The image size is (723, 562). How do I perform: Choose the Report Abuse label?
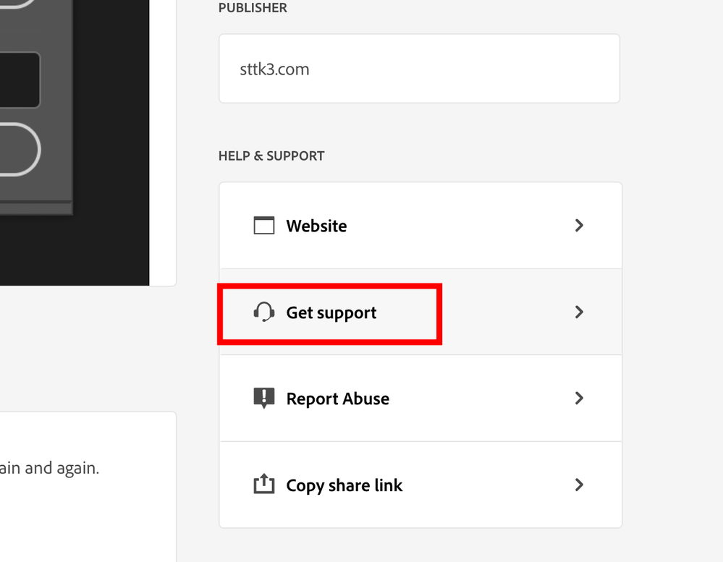pos(338,399)
